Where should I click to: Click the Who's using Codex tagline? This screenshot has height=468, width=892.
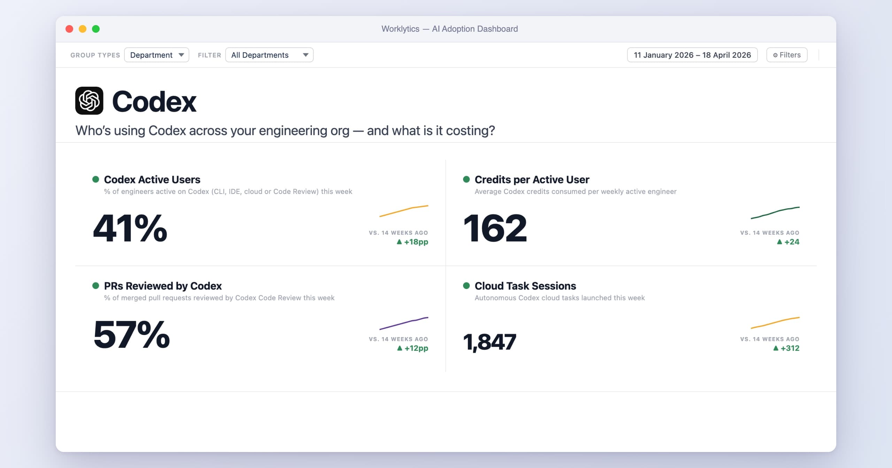[x=285, y=131]
